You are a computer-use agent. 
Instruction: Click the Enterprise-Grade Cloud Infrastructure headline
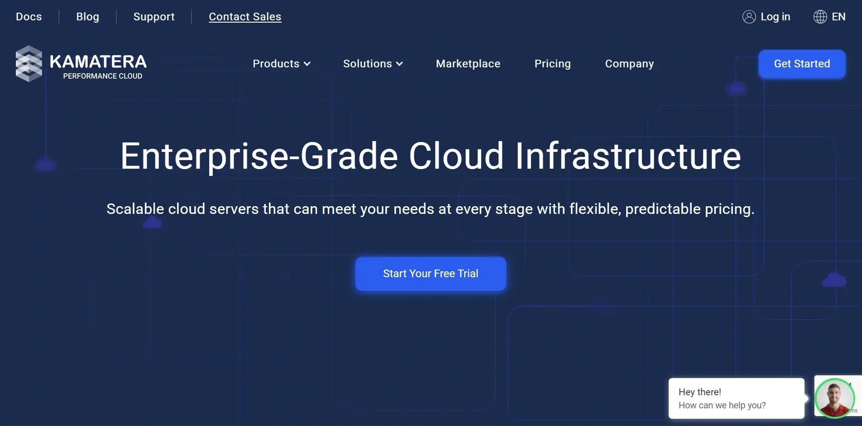(431, 156)
